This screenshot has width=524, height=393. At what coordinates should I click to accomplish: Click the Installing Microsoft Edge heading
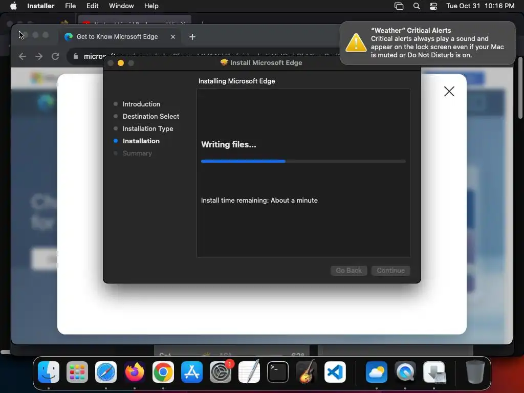click(236, 81)
